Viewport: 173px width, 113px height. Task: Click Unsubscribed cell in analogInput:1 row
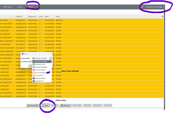(49, 20)
